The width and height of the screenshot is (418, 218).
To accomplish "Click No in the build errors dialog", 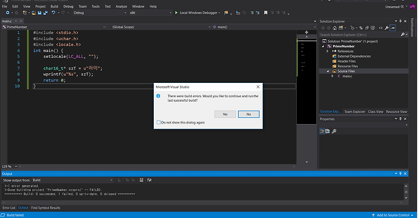I will (248, 114).
